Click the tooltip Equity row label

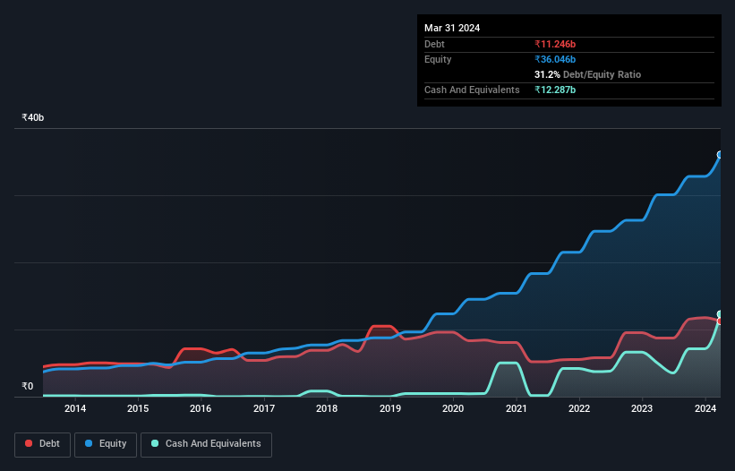[x=438, y=59]
